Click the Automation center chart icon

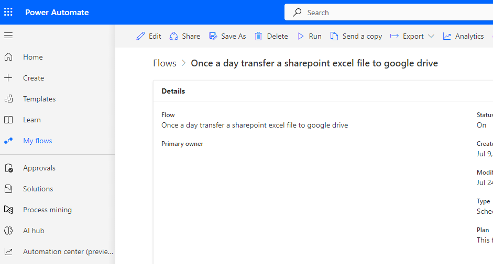pos(8,251)
